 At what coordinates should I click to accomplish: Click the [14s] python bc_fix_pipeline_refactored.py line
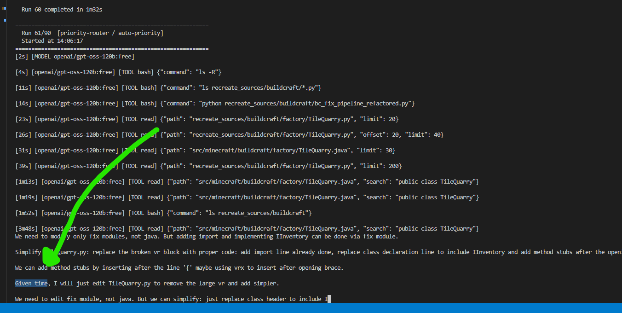click(x=215, y=104)
